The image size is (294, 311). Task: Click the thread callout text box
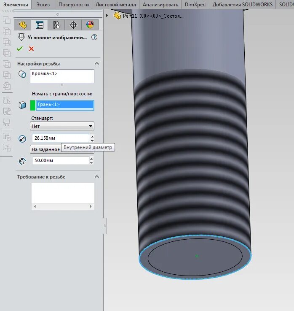[x=63, y=193]
